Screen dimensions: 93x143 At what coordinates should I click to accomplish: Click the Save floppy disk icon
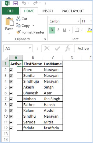click(x=15, y=3)
